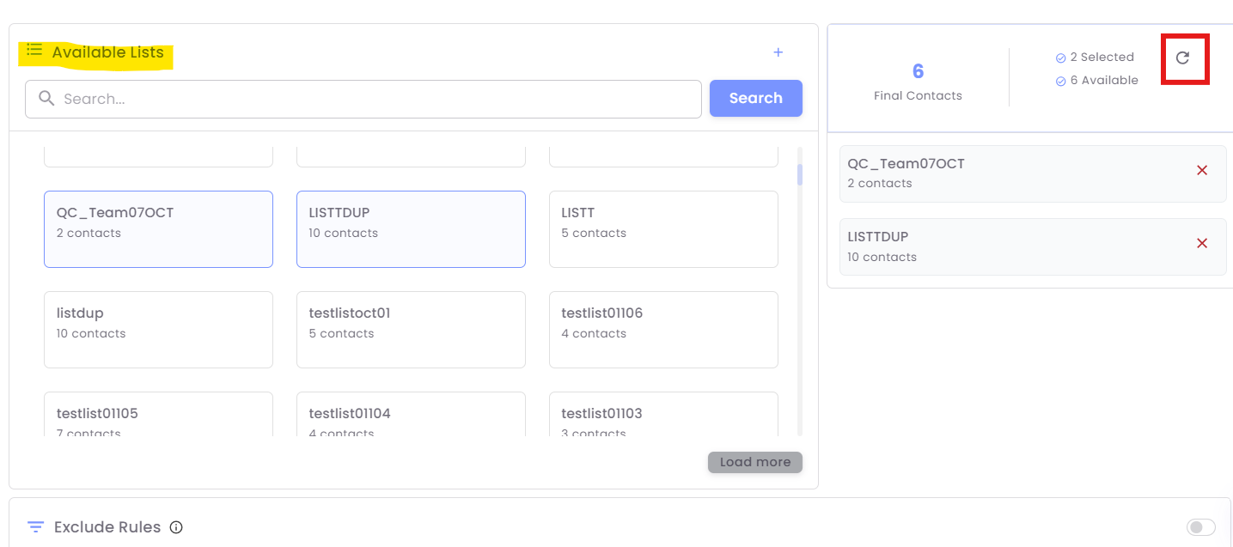Click the plus icon to add list

click(778, 52)
